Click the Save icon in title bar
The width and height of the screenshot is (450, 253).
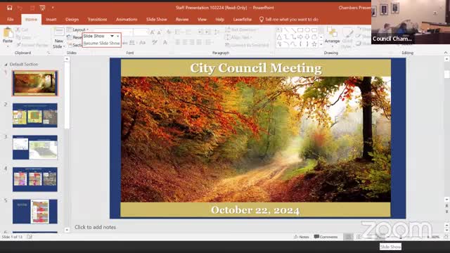coord(9,8)
